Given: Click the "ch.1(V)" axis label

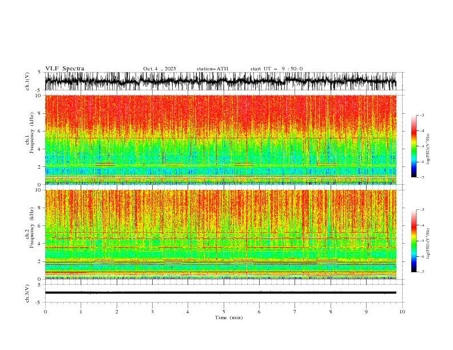Looking at the screenshot, I should tap(27, 81).
